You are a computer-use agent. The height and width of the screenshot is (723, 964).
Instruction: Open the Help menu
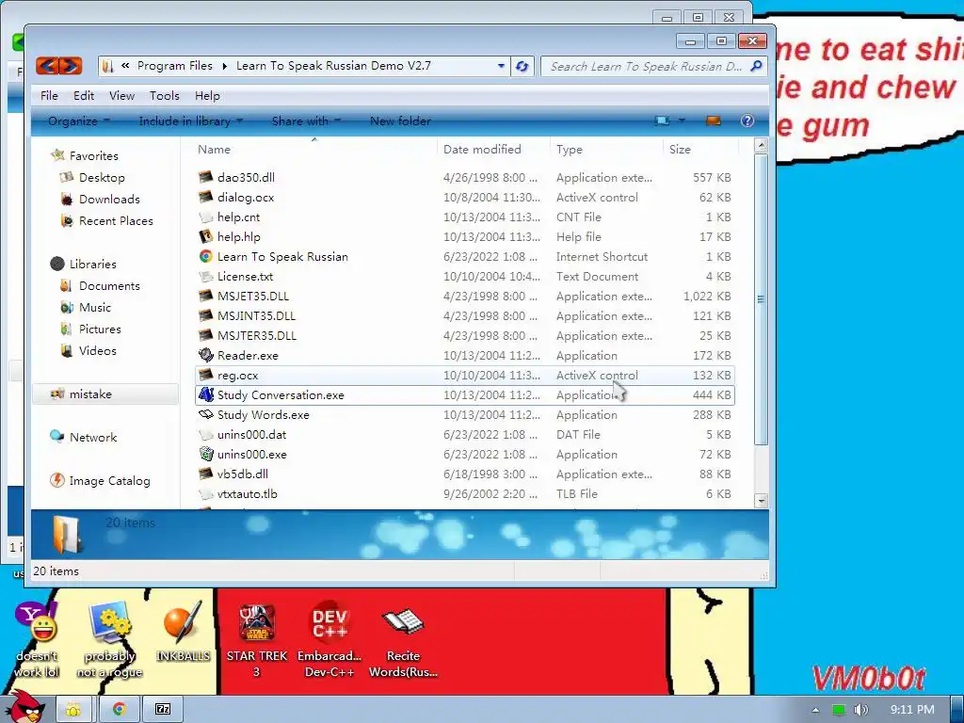207,96
